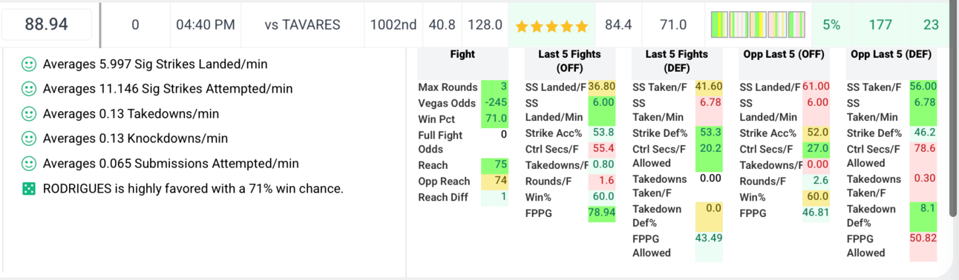Click the Vegas Odds -245 green cell
Screen dimensions: 959x280
pos(494,103)
